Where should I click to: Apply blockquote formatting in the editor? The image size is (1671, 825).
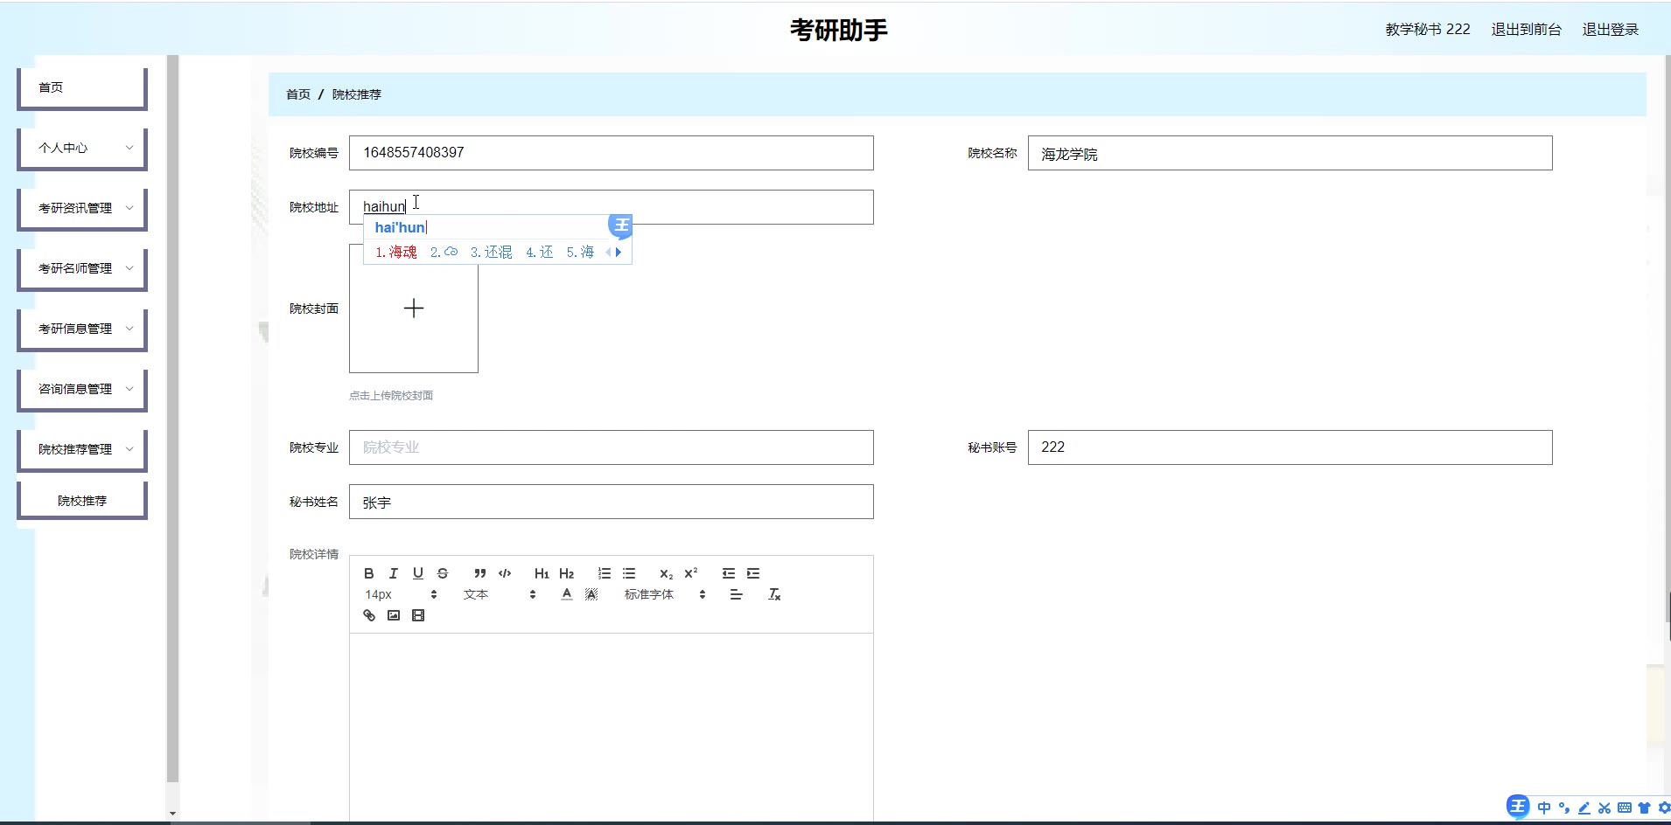[479, 573]
